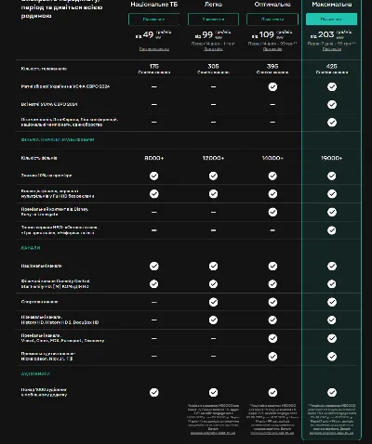The width and height of the screenshot is (372, 444).
Task: Open channel list link under 425 channels
Action: pos(332,72)
